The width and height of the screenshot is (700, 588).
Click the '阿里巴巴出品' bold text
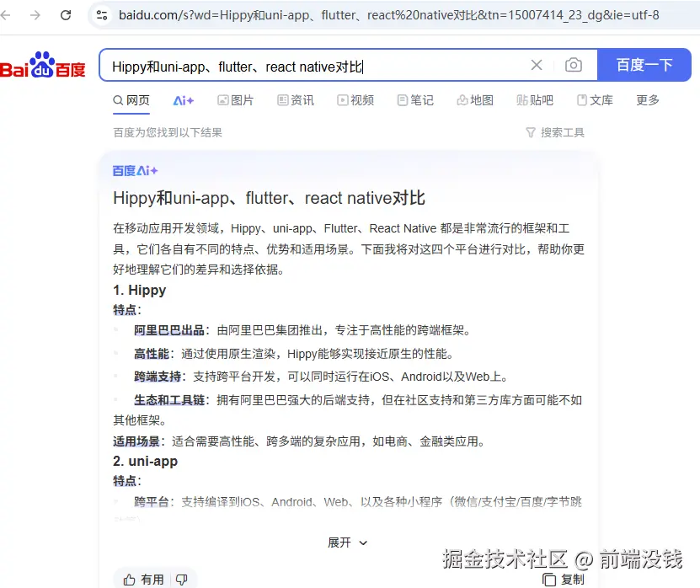169,330
